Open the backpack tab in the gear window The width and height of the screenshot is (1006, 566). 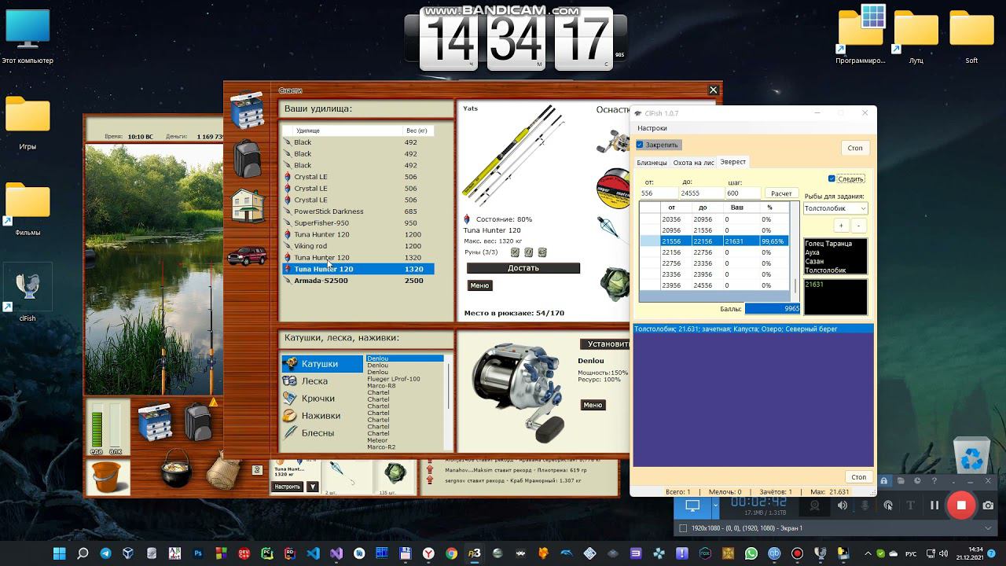tap(247, 160)
